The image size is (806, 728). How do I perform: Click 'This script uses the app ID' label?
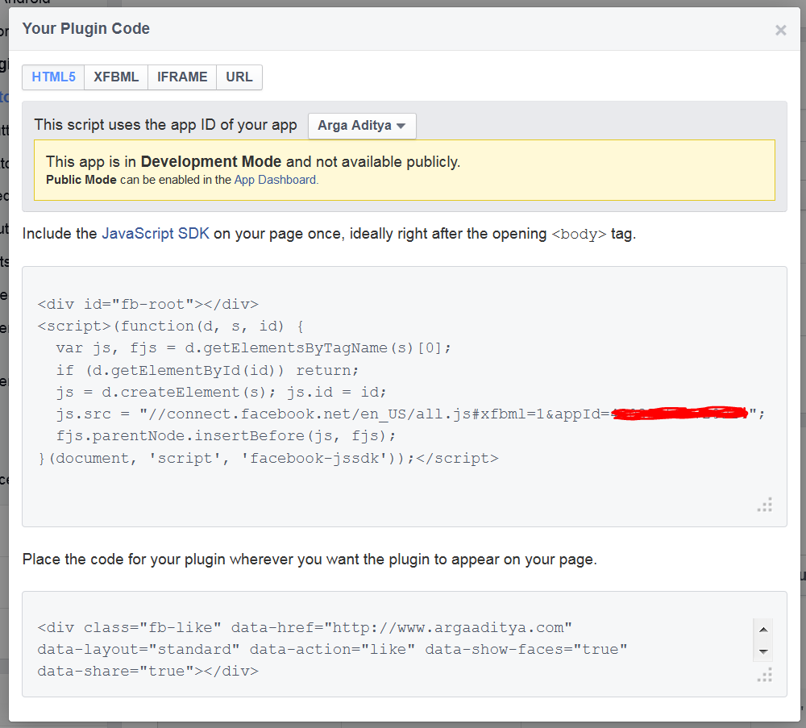pyautogui.click(x=165, y=125)
